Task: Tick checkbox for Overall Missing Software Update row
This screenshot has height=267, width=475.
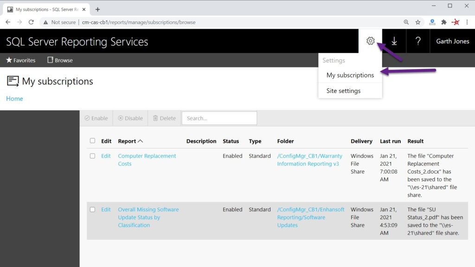Action: click(92, 209)
